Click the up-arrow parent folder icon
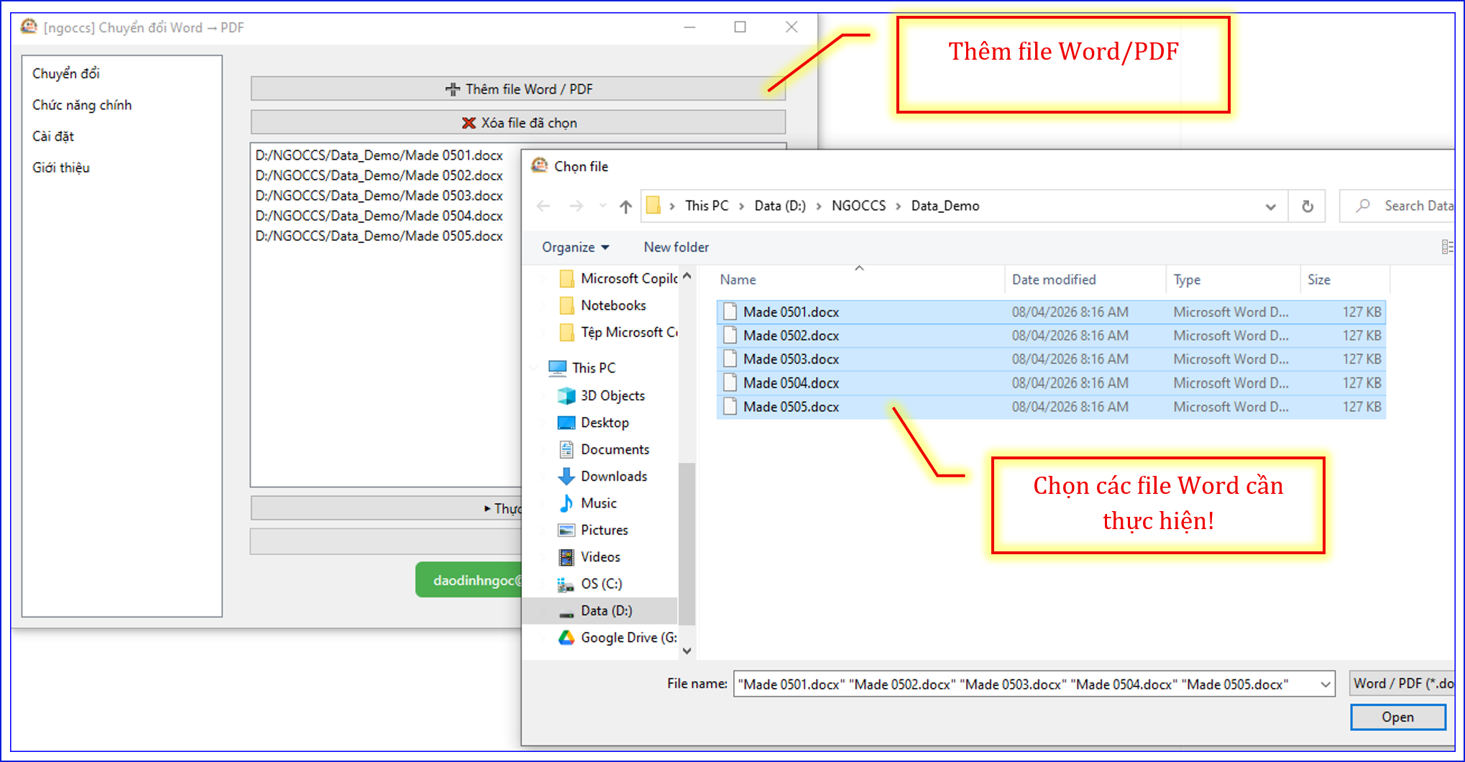This screenshot has width=1465, height=762. [625, 207]
